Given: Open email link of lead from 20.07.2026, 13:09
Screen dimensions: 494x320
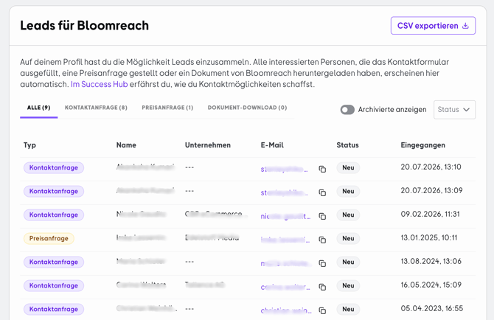Looking at the screenshot, I should pyautogui.click(x=284, y=192).
